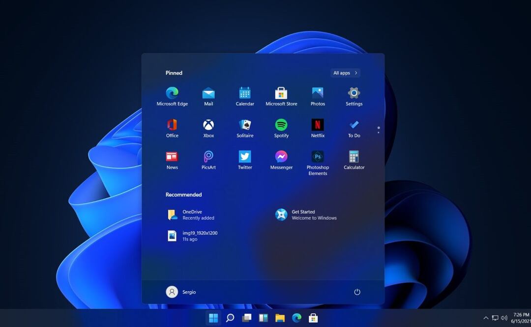The width and height of the screenshot is (531, 327).
Task: Open Photoshop Elements
Action: coord(317,157)
